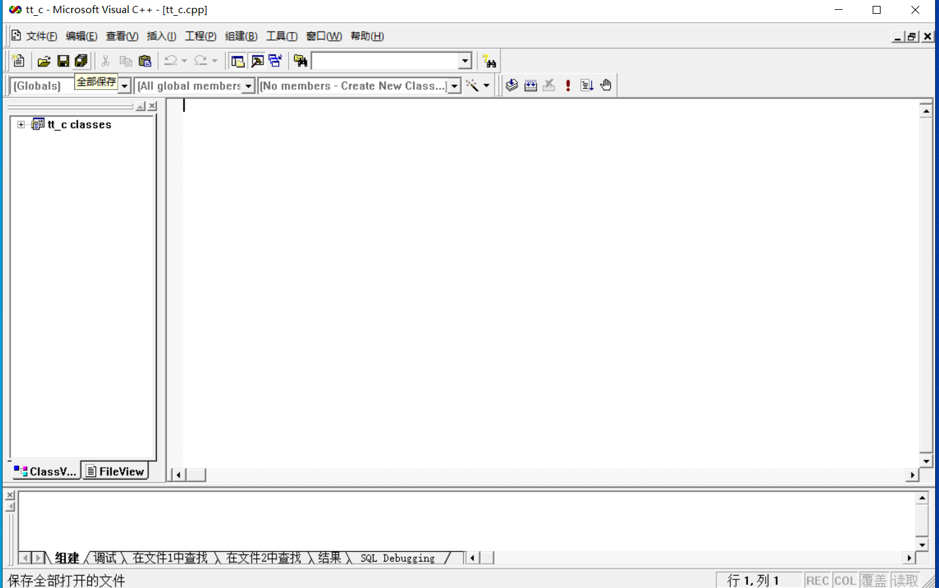This screenshot has height=588, width=939.
Task: Open the Globals class dropdown
Action: 124,86
